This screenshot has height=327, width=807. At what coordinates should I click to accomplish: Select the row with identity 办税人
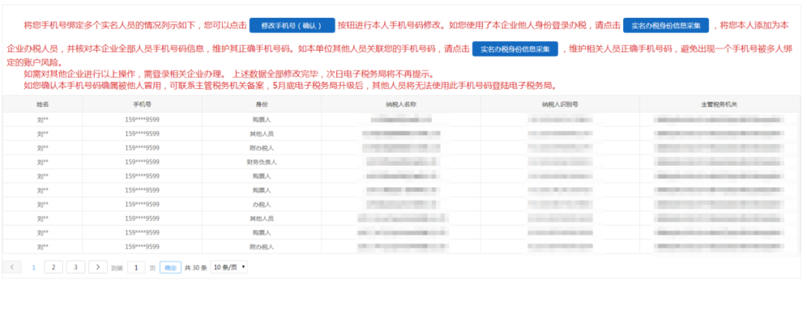262,205
